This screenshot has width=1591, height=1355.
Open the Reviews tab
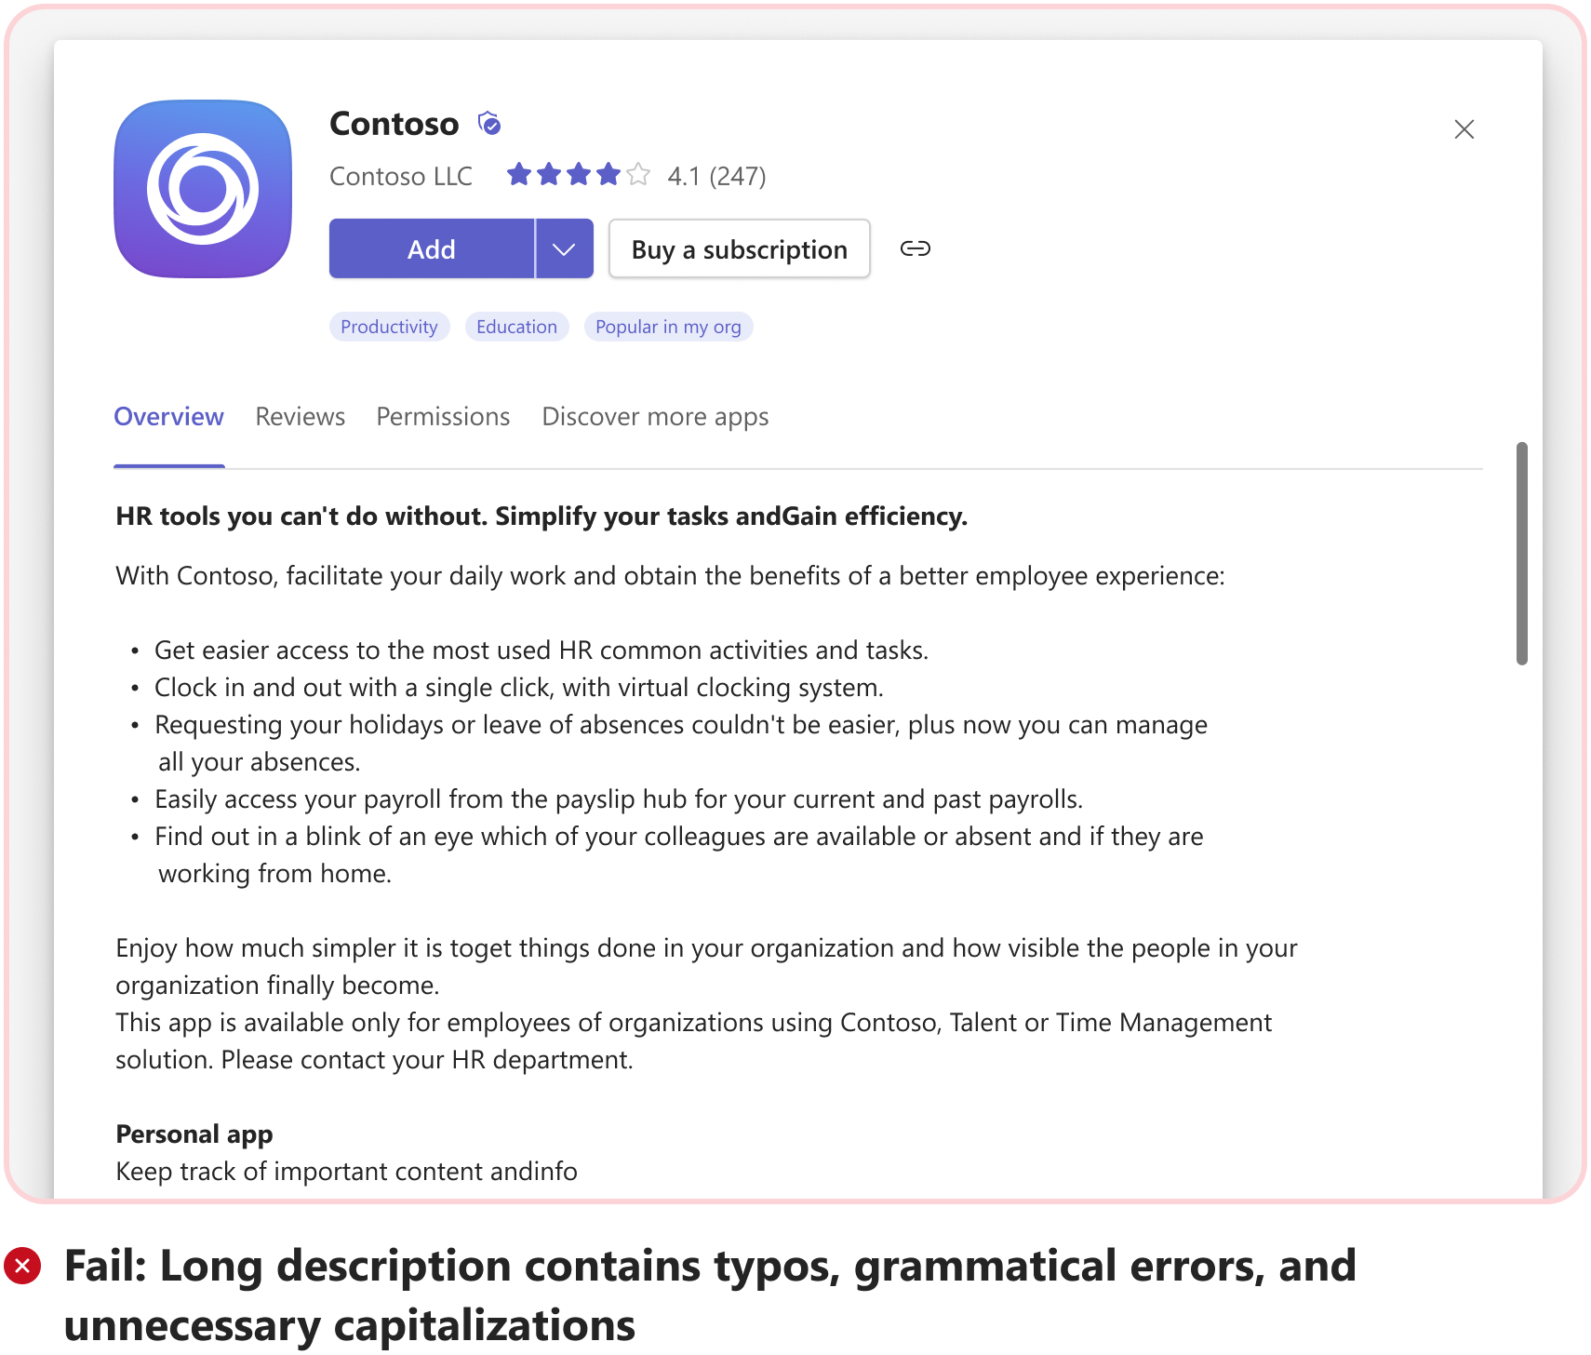(301, 416)
